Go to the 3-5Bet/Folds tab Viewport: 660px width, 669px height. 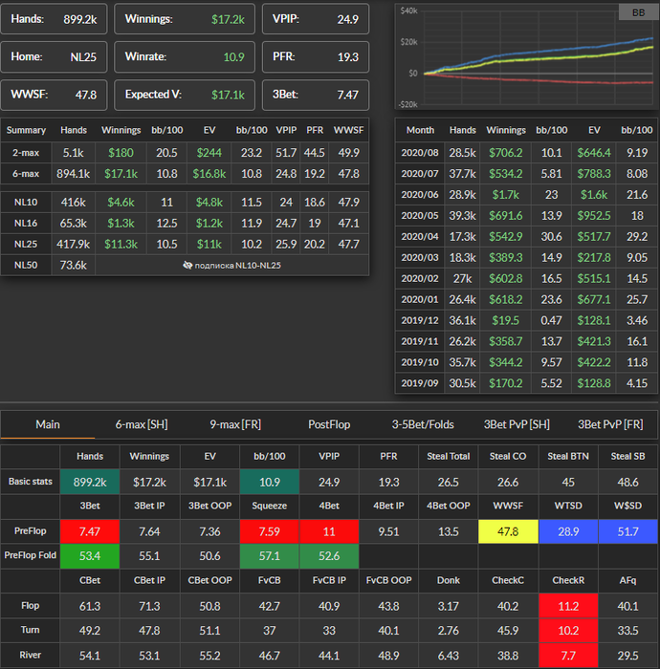tap(423, 424)
